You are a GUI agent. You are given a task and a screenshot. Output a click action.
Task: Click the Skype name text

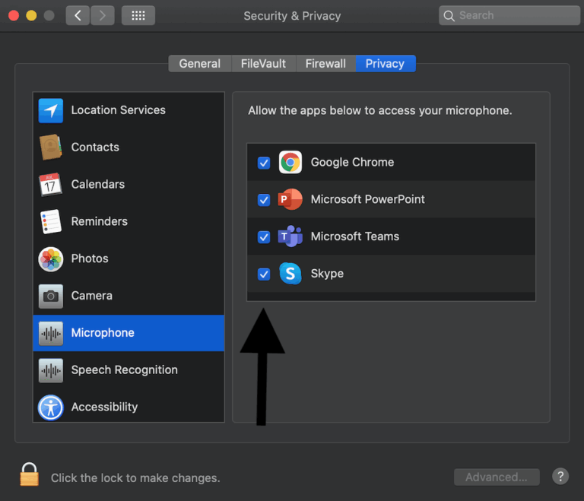327,274
